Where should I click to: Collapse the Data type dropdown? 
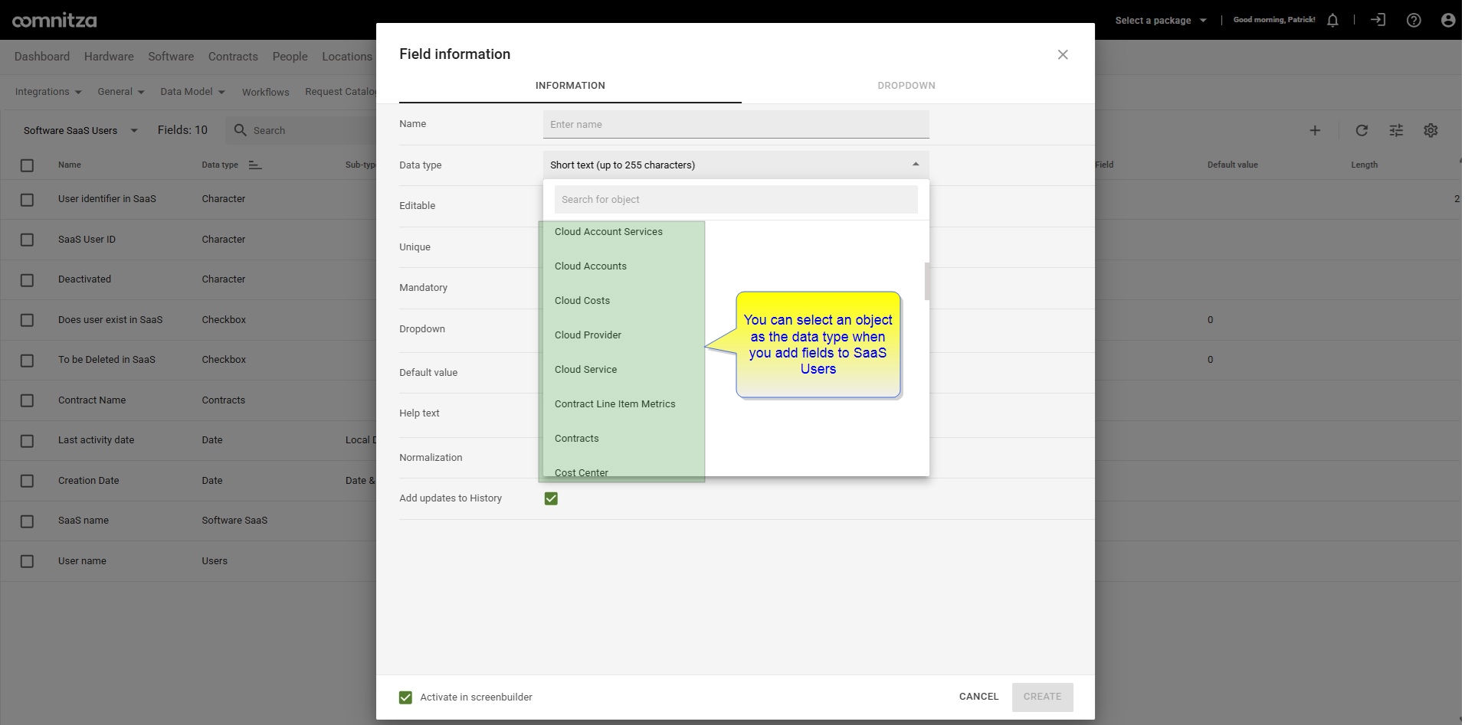(x=916, y=165)
